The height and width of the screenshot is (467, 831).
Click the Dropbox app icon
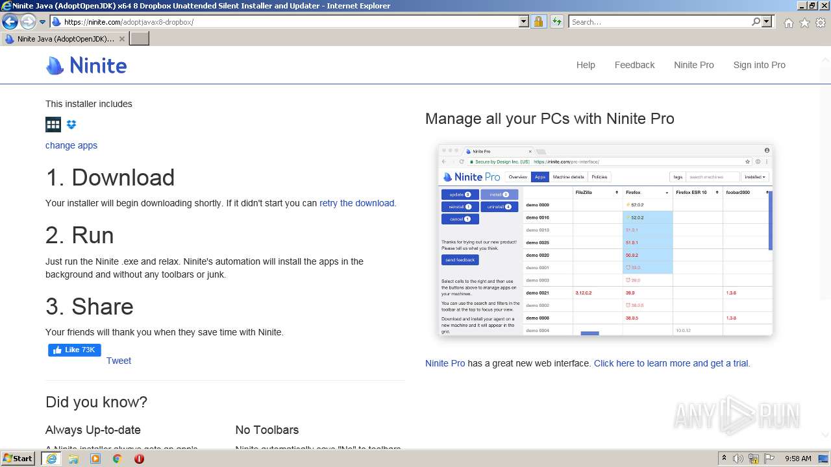click(71, 125)
